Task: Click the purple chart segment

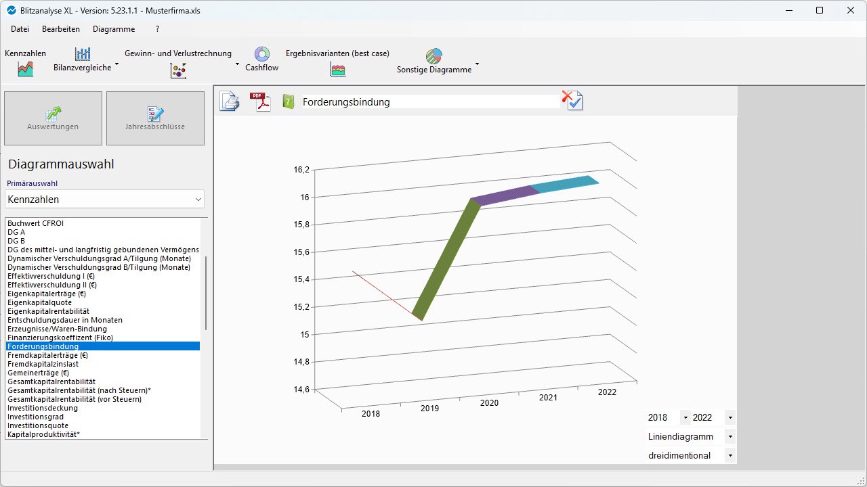Action: coord(505,195)
